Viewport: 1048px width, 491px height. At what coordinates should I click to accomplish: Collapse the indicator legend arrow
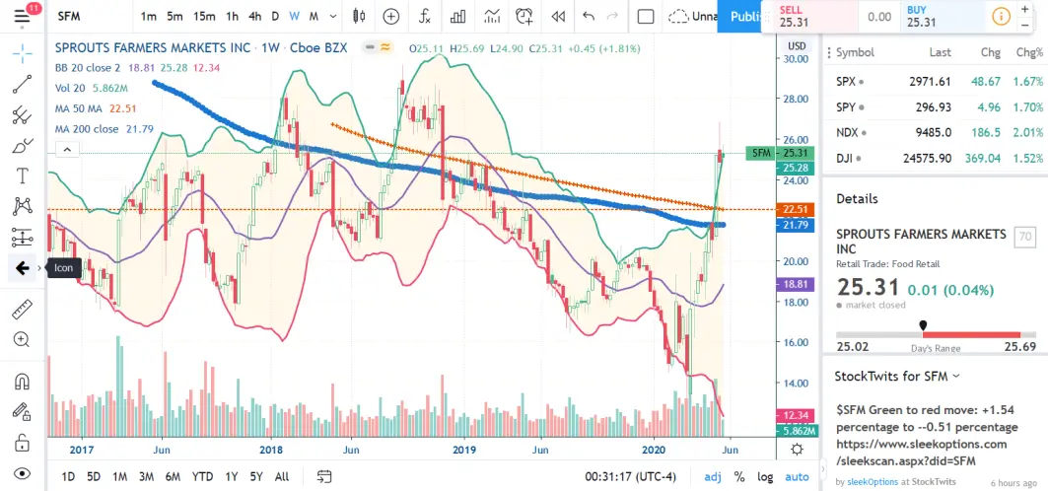(67, 150)
